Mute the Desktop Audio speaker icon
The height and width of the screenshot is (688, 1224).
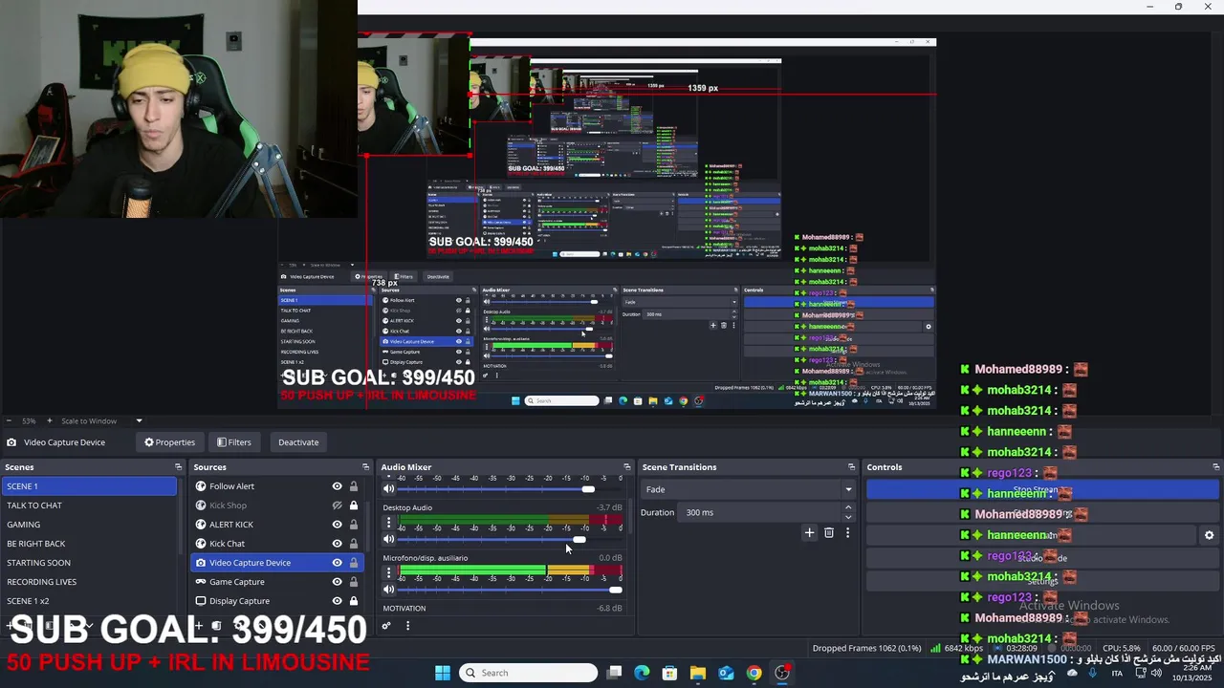click(x=389, y=539)
